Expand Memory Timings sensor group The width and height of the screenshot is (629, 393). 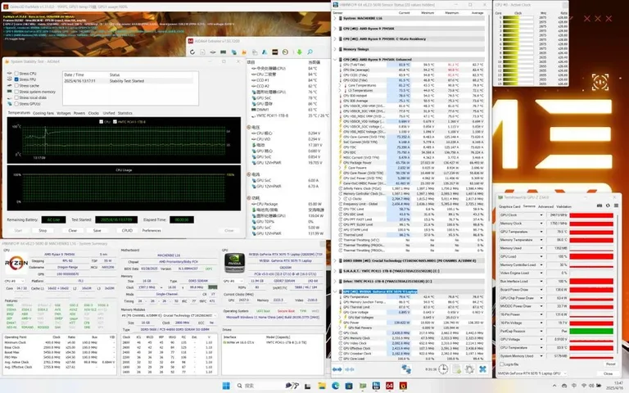(x=335, y=49)
